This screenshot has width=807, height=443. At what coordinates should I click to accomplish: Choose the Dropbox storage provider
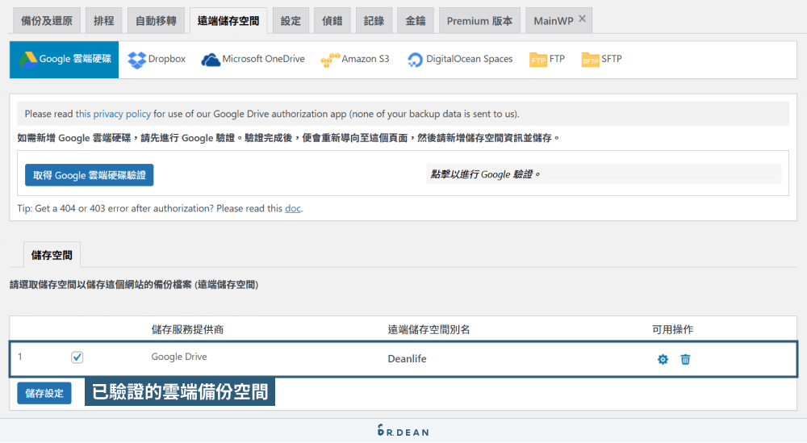[157, 60]
